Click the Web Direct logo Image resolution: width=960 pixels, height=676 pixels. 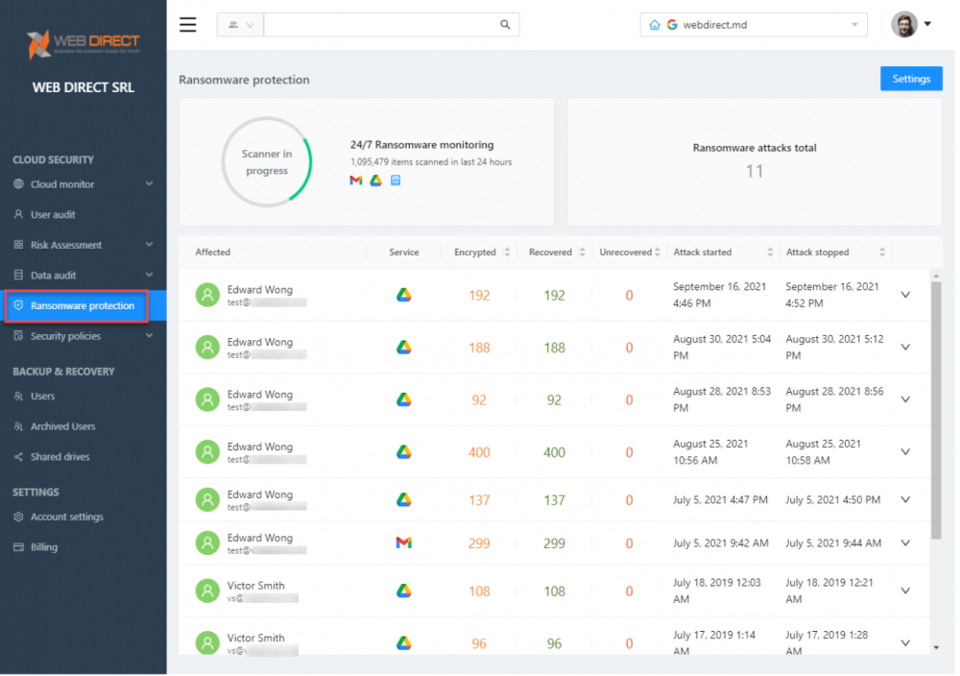point(84,45)
